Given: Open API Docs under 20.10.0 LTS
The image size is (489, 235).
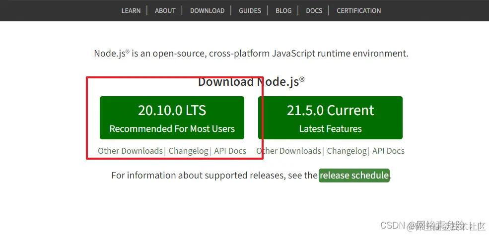Looking at the screenshot, I should pyautogui.click(x=230, y=151).
